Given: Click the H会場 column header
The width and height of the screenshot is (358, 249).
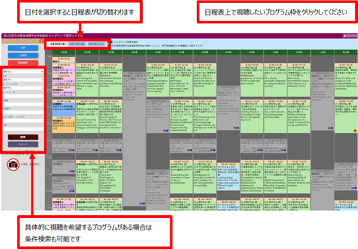Looking at the screenshot, I should click(228, 52).
